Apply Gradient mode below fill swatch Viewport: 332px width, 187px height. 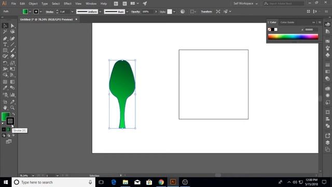pos(8,129)
